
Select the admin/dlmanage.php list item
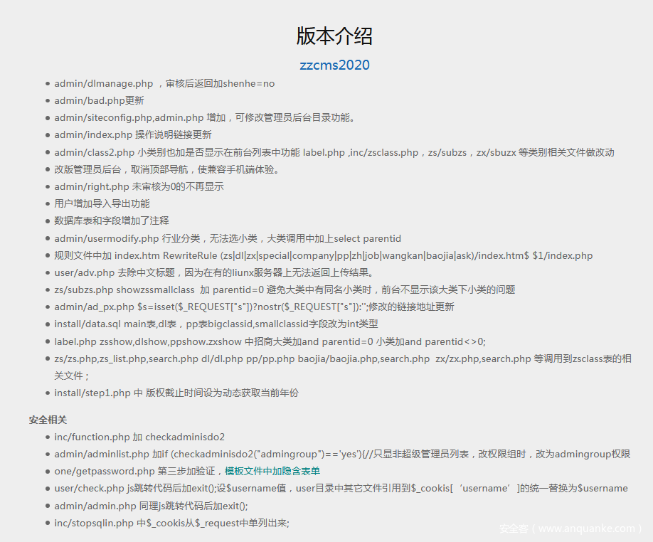click(164, 83)
